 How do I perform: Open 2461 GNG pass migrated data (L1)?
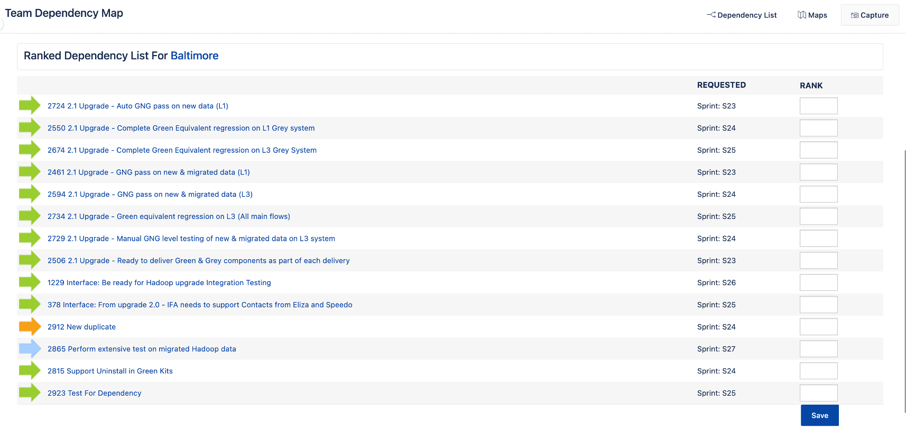[x=149, y=172]
